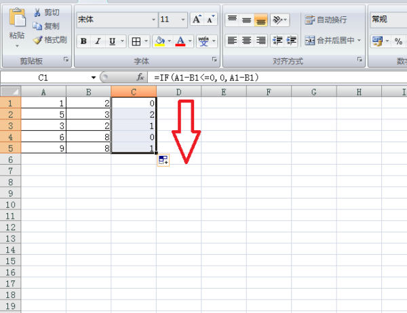Click the Copy (复制) button

(x=46, y=26)
